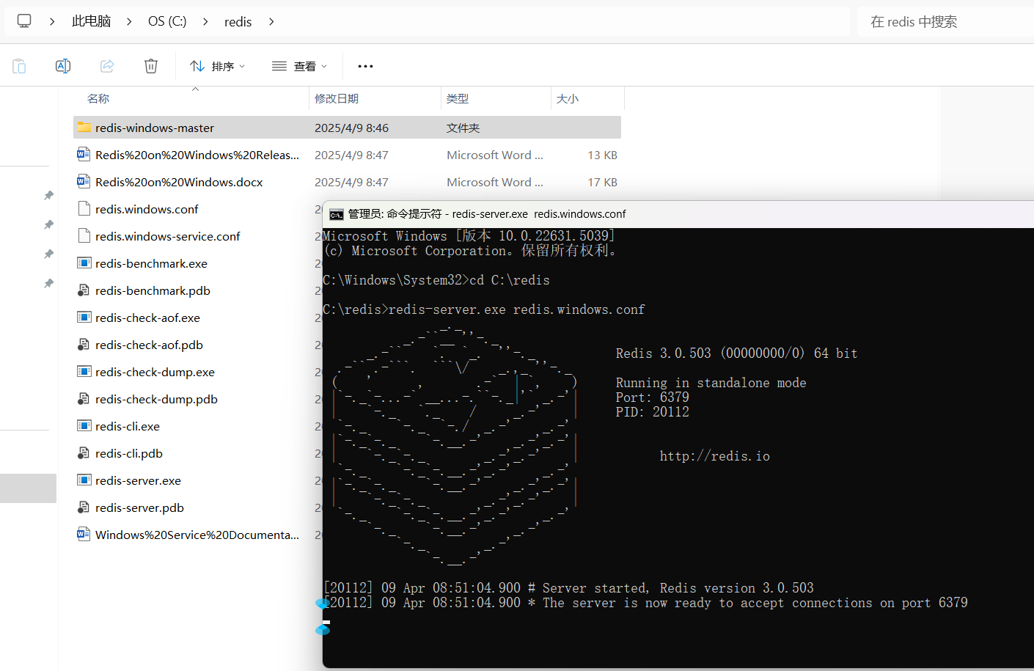Click the paste icon in Explorer toolbar
Screen dimensions: 1034x671
coord(20,66)
